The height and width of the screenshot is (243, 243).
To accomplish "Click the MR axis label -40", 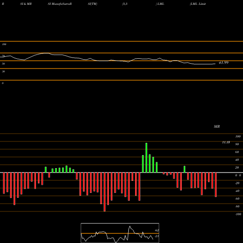I will coord(237,191).
